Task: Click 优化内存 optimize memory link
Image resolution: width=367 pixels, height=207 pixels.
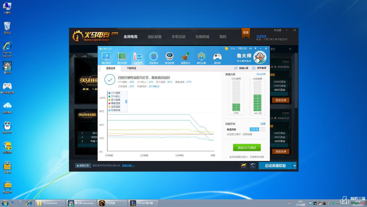Action: point(261,74)
